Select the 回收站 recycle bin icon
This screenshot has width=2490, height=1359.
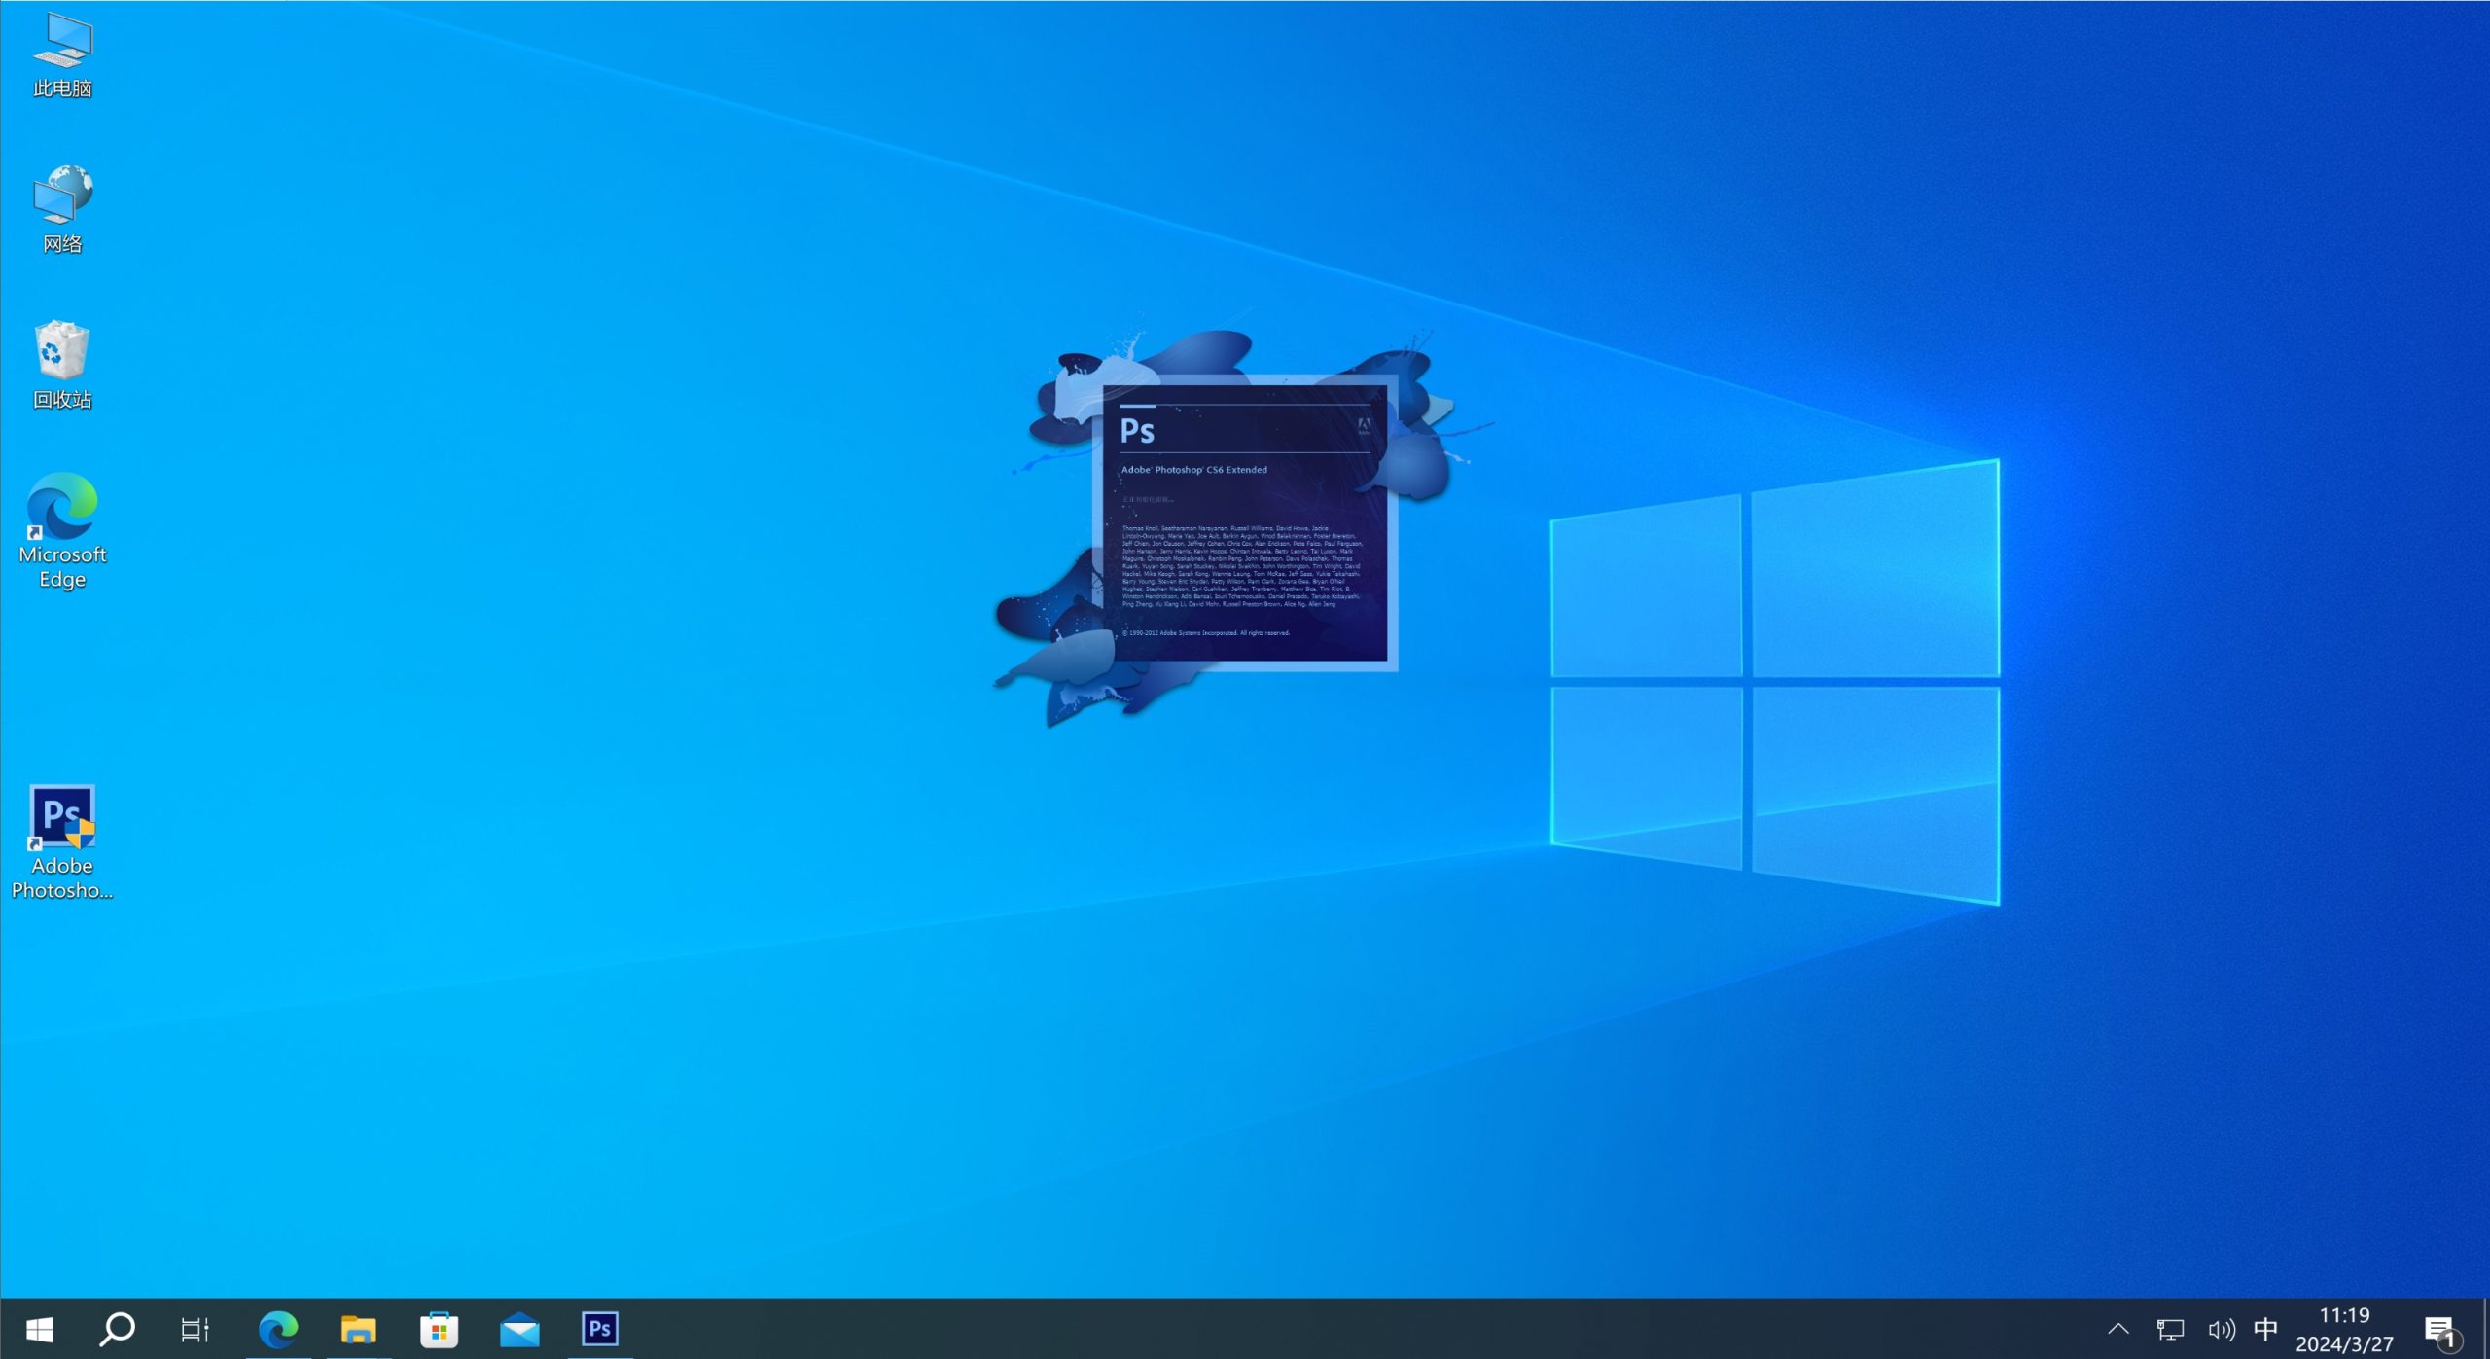(62, 366)
